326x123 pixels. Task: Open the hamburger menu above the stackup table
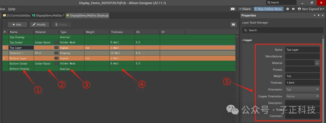(233, 24)
